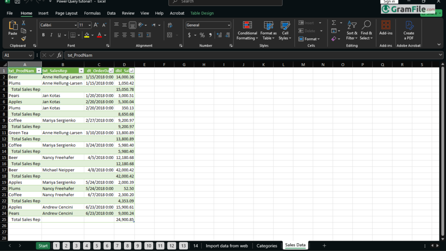Toggle bold formatting
This screenshot has width=446, height=251.
43,34
